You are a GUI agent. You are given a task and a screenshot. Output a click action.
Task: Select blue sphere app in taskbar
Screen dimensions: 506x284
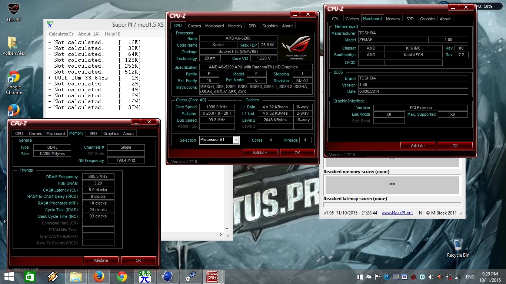point(168,277)
